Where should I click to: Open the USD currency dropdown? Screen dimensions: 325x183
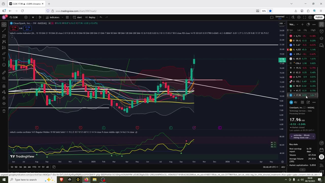coord(282,24)
